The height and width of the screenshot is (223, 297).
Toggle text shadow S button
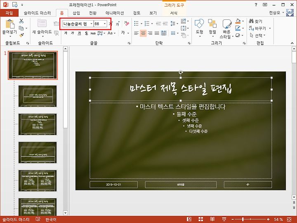point(86,33)
